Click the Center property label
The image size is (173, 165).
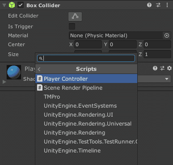(x=17, y=44)
